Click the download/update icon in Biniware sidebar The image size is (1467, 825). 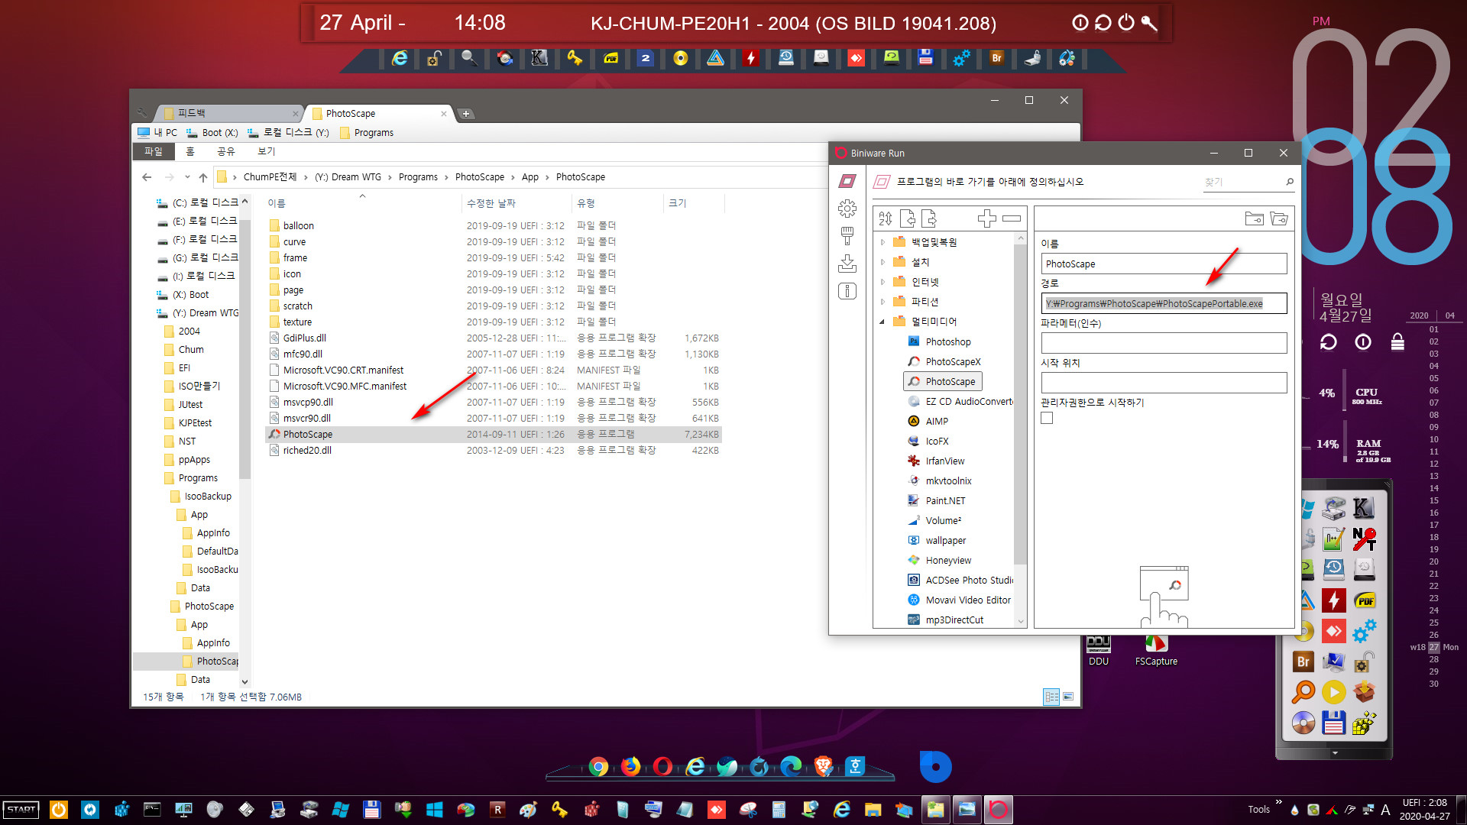[x=847, y=264]
